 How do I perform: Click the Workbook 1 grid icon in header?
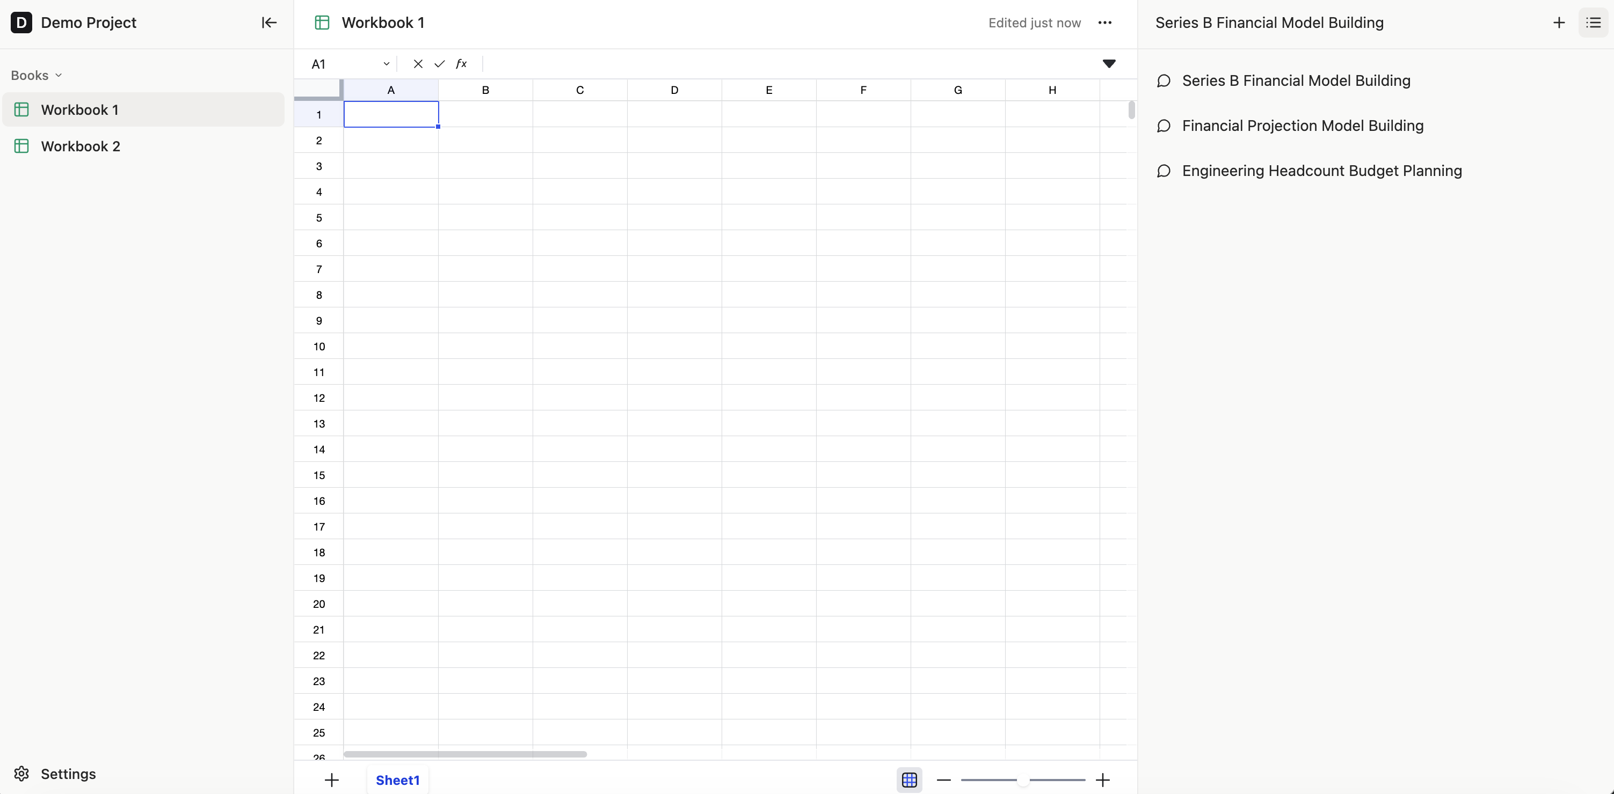pyautogui.click(x=322, y=23)
